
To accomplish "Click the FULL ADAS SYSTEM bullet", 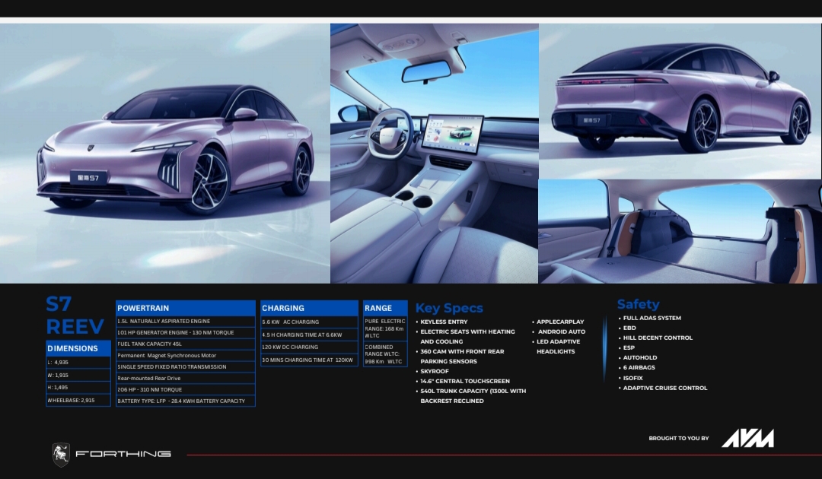I will (x=652, y=318).
